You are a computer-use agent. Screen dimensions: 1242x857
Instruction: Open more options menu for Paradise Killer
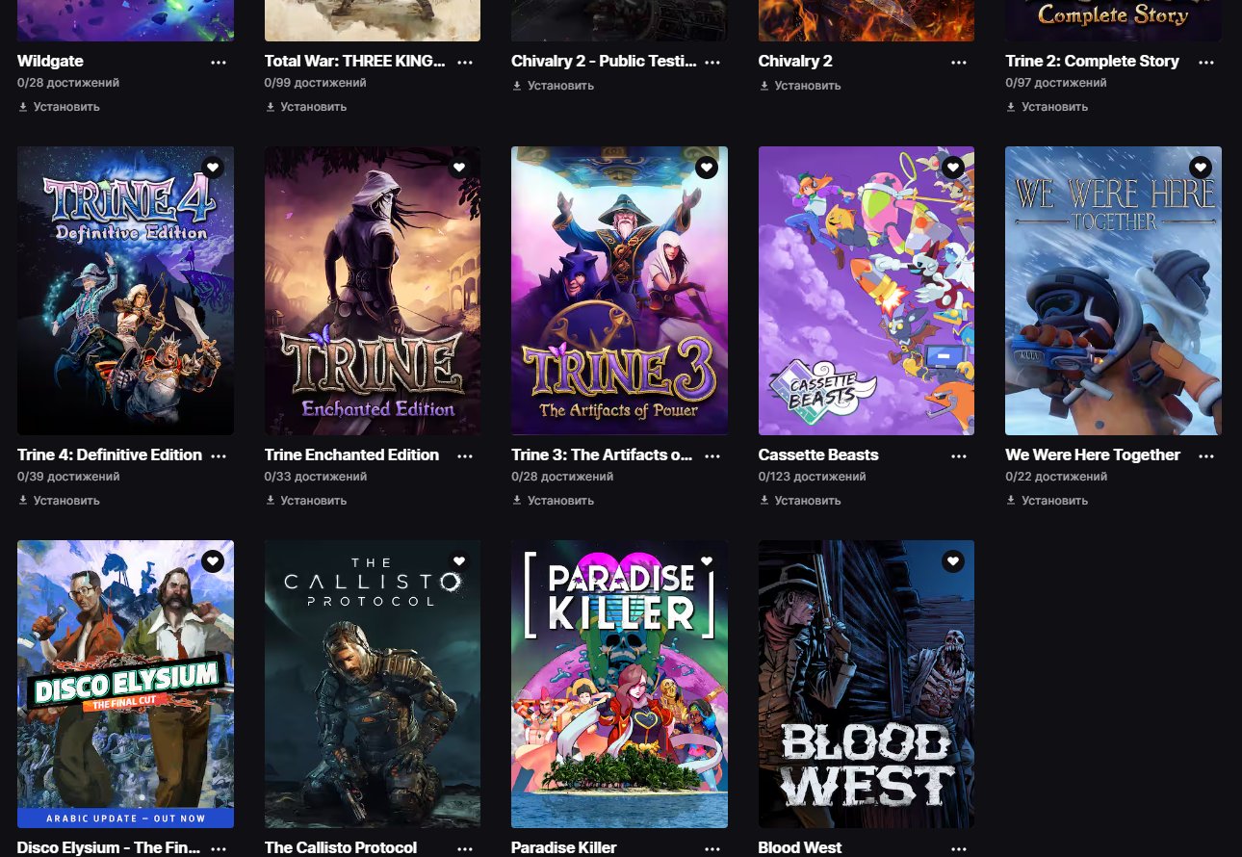pos(712,848)
